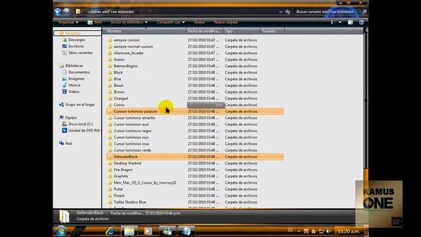Open Sitios recientes in sidebar
This screenshot has width=421, height=237.
(80, 53)
